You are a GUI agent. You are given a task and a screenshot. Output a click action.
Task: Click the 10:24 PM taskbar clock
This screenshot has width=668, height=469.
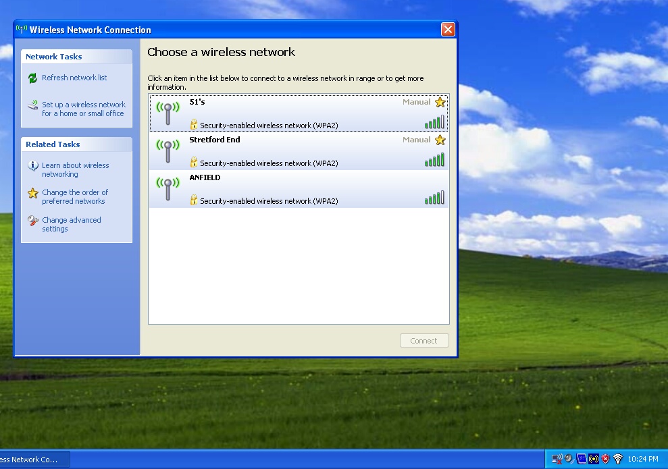pos(643,459)
